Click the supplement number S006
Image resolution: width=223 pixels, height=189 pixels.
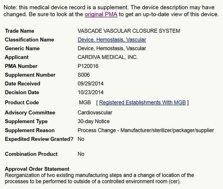84,75
